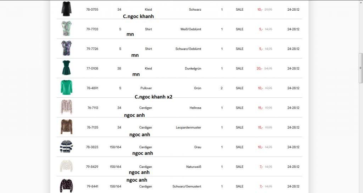Image resolution: width=363 pixels, height=193 pixels.
Task: Click the black dress product thumbnail
Action: coord(66,9)
